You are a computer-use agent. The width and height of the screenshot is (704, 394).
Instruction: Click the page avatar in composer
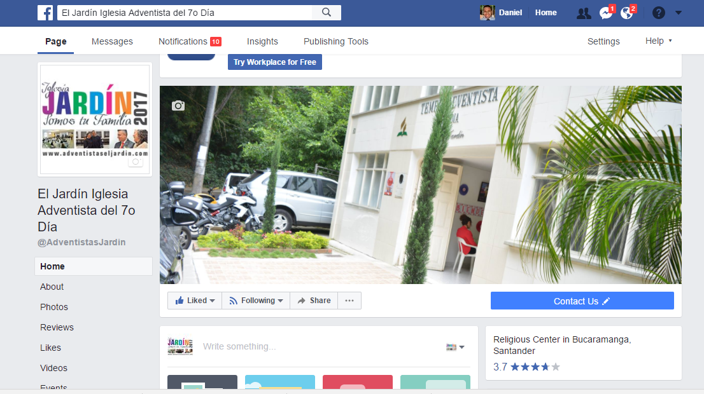pos(180,346)
